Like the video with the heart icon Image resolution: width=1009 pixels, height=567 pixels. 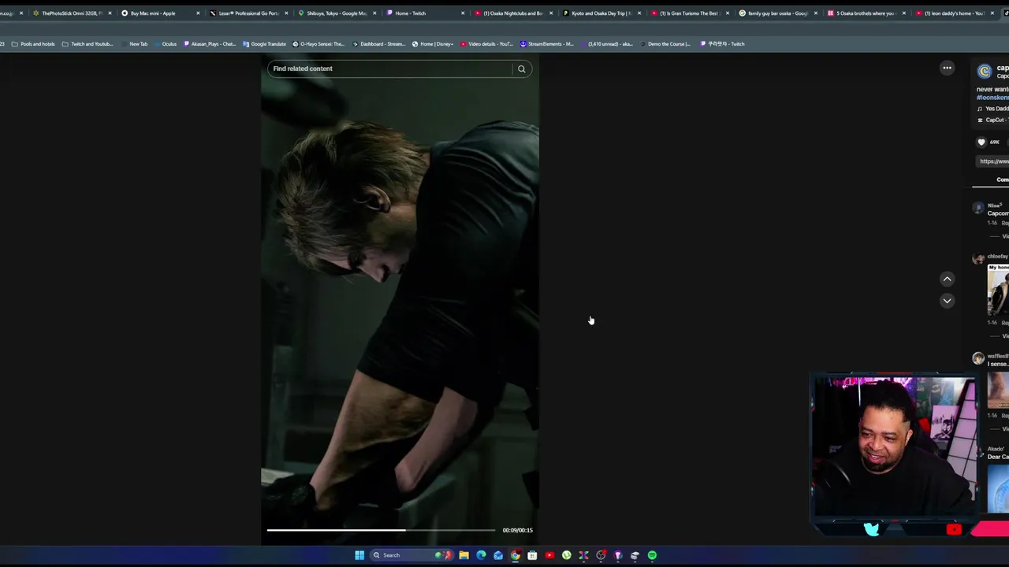[x=981, y=143]
